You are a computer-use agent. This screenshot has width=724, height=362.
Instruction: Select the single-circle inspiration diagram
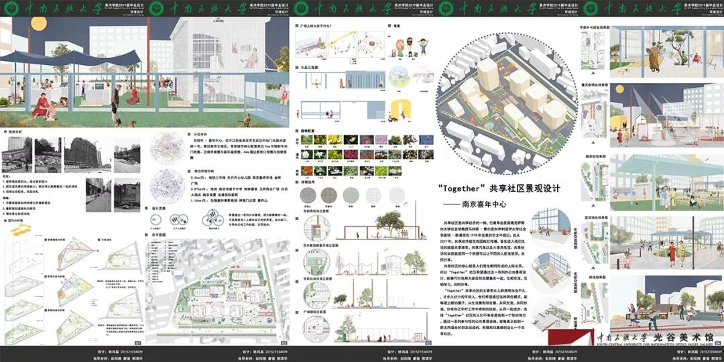point(156,220)
